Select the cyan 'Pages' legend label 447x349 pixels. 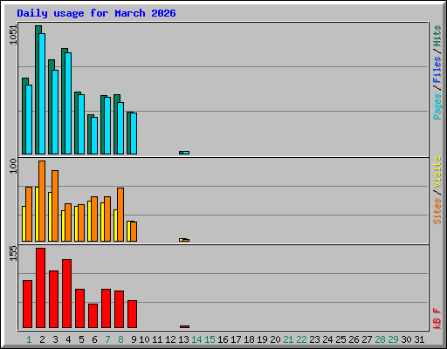[437, 106]
